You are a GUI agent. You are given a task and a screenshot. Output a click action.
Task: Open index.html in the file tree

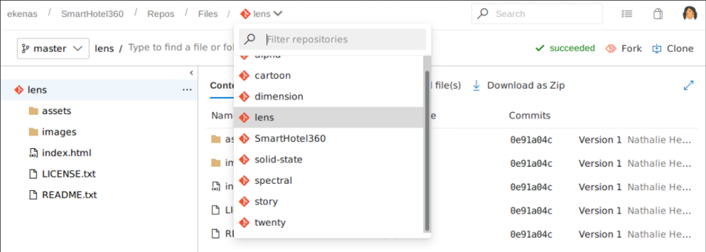[66, 152]
